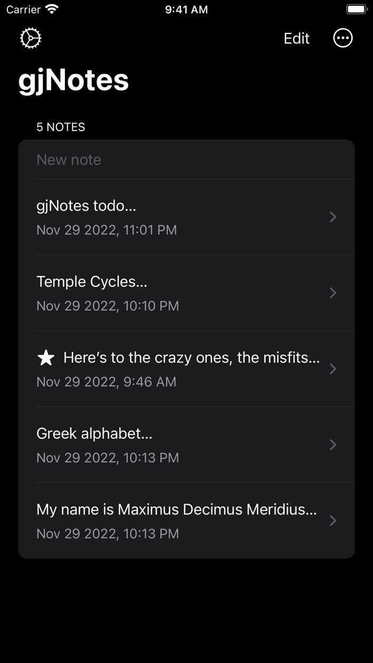The image size is (373, 663).
Task: Open the Maximus Decimus Meridius note chevron
Action: 333,521
